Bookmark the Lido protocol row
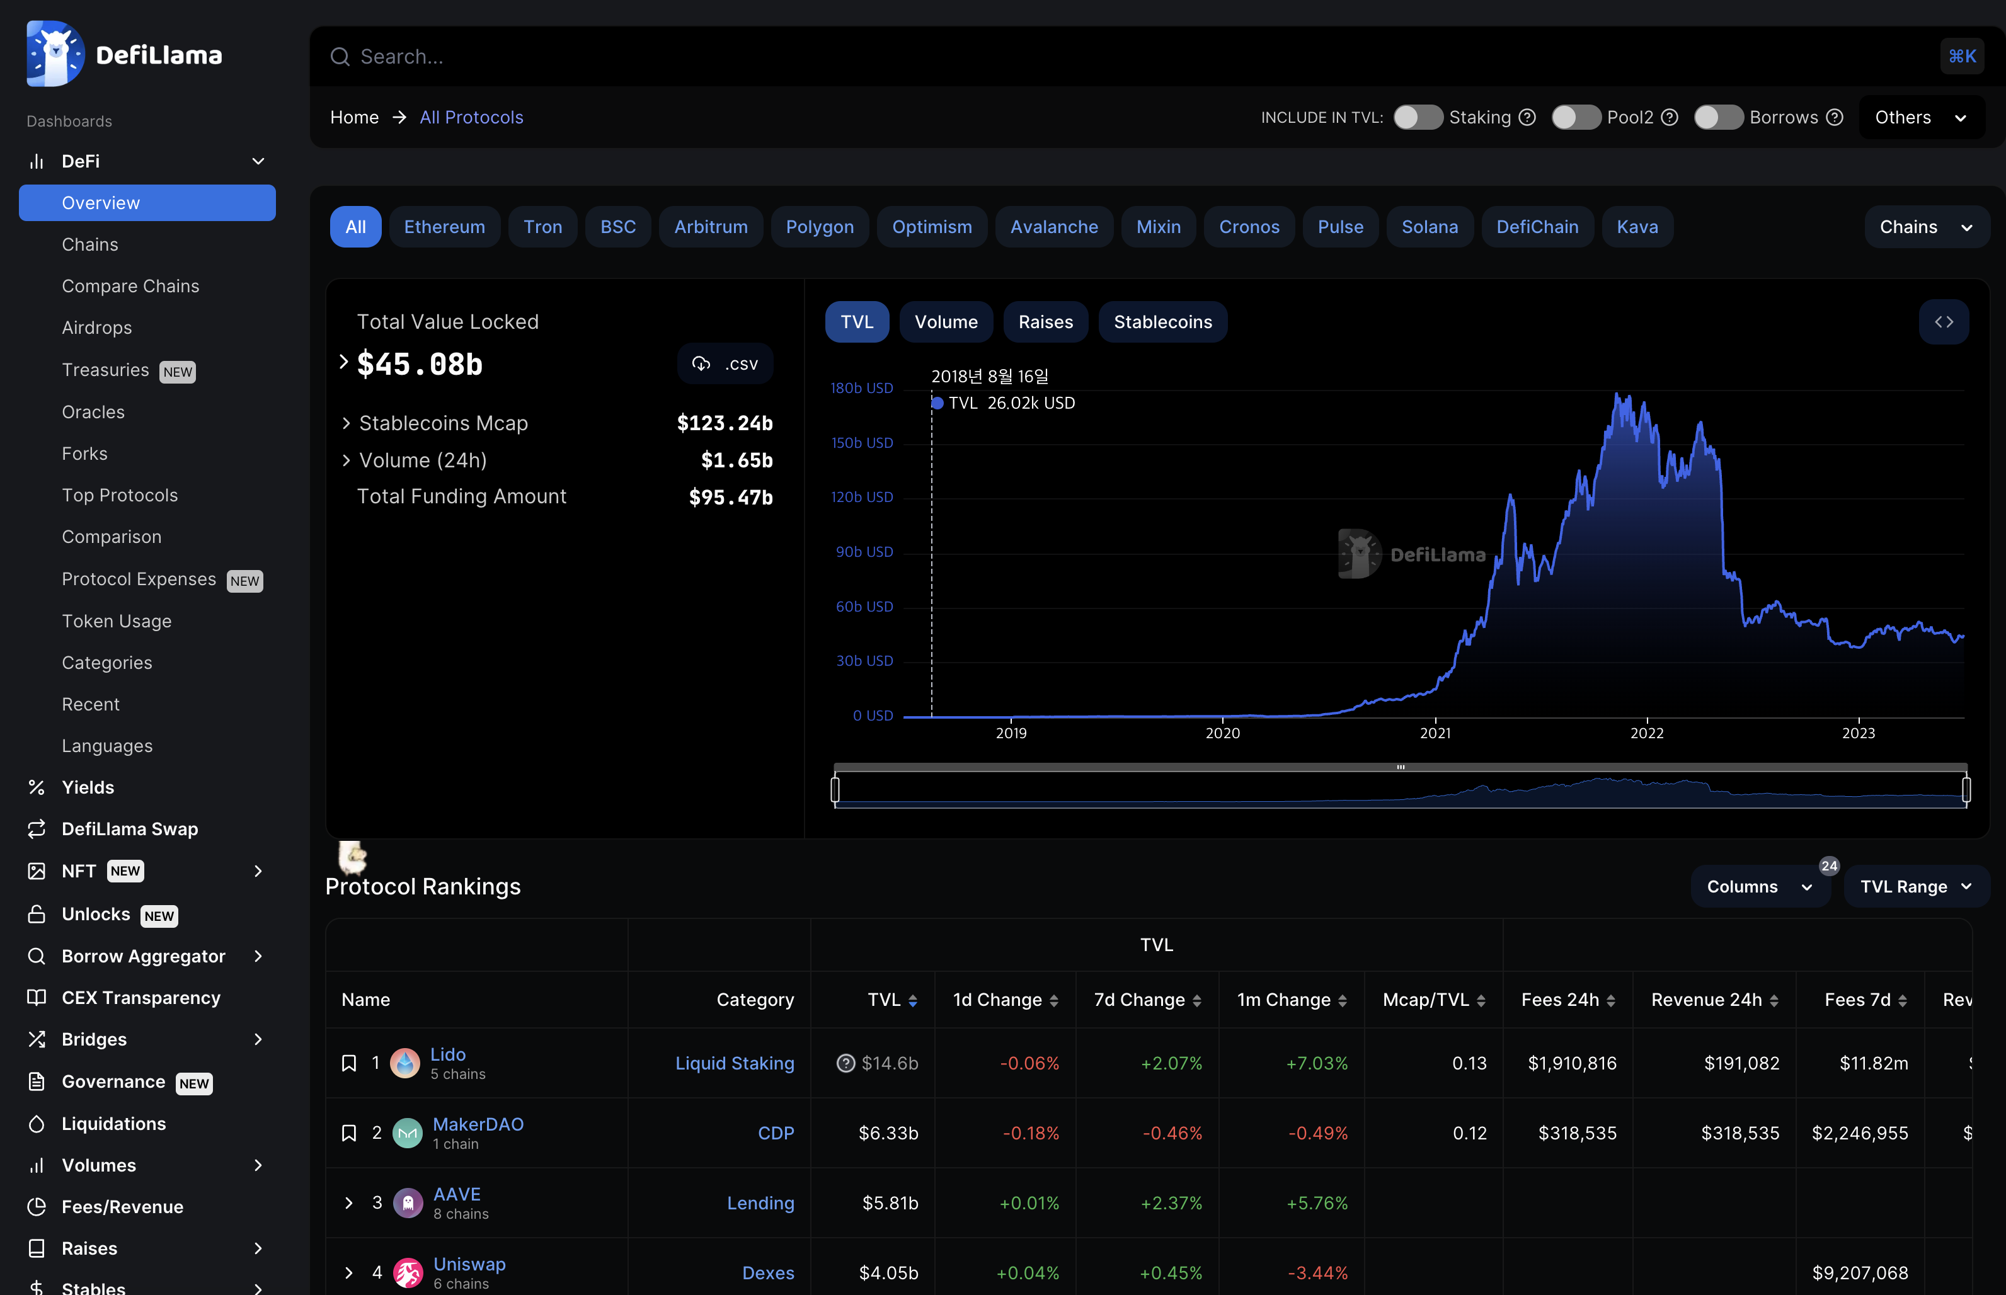Viewport: 2006px width, 1295px height. click(x=349, y=1063)
